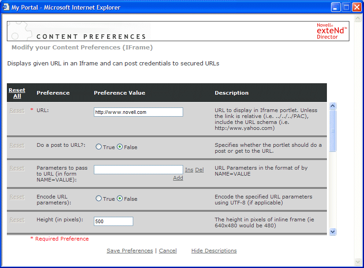Screen dimensions: 364x268
Task: Click the preferences list scroll up arrow
Action: (x=333, y=106)
